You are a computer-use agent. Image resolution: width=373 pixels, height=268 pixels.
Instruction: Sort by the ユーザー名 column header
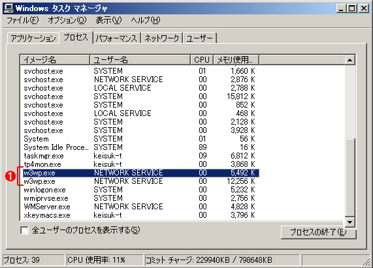point(140,60)
